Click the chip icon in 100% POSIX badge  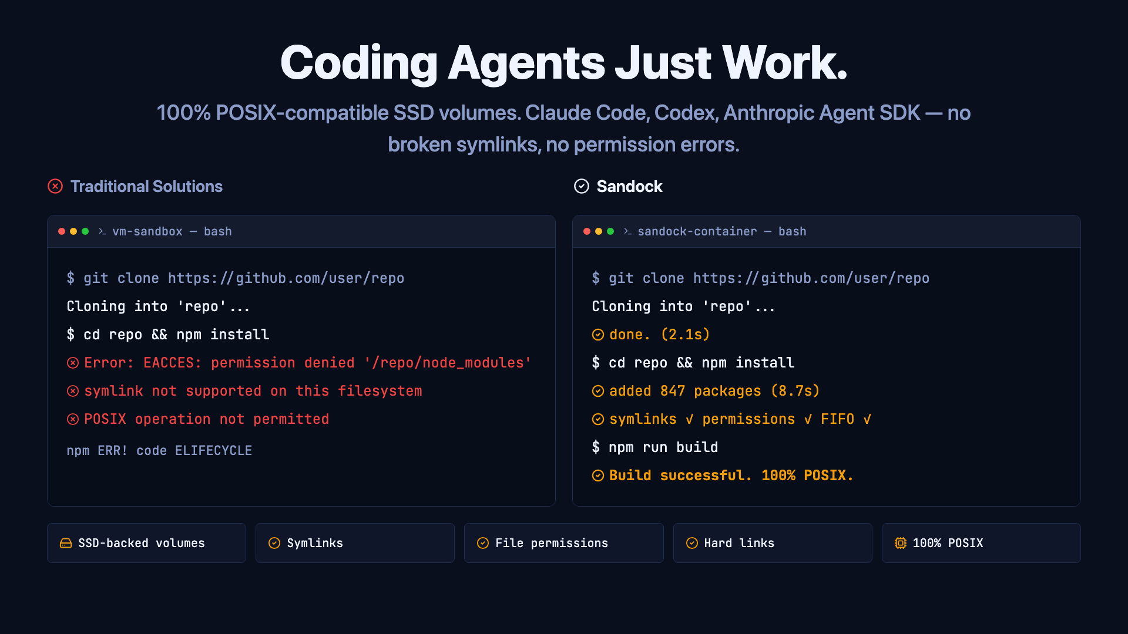click(x=900, y=543)
